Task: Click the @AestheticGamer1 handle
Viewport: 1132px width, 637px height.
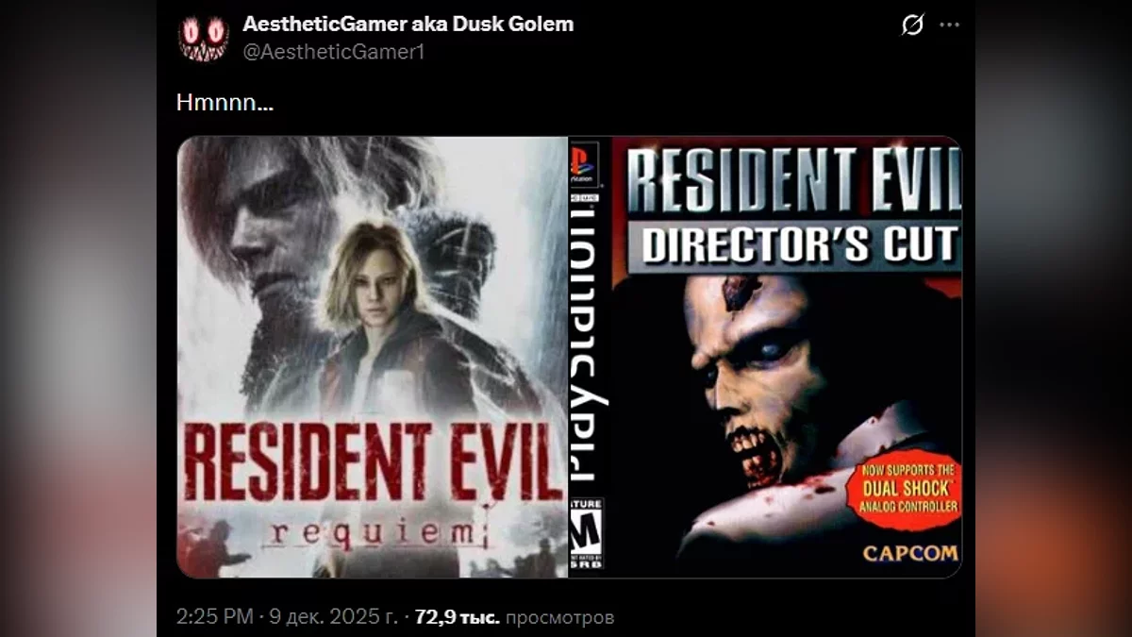Action: (334, 52)
